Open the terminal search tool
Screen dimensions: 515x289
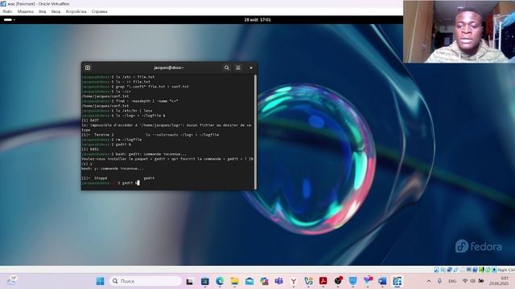pyautogui.click(x=227, y=67)
